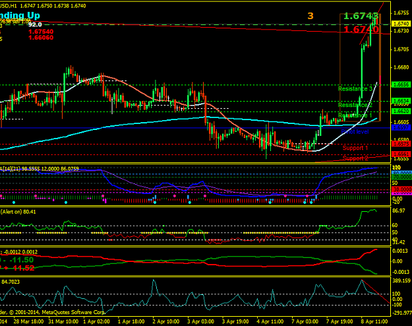Click the green 1.6634 price axis tag
Screen dimensions: 412x326
[401, 101]
